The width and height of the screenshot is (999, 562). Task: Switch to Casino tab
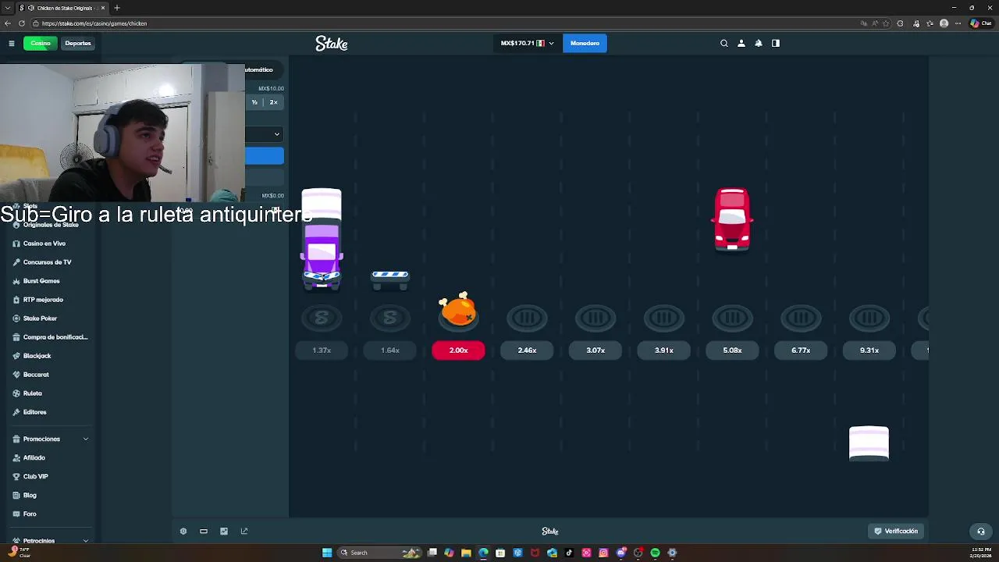(41, 43)
